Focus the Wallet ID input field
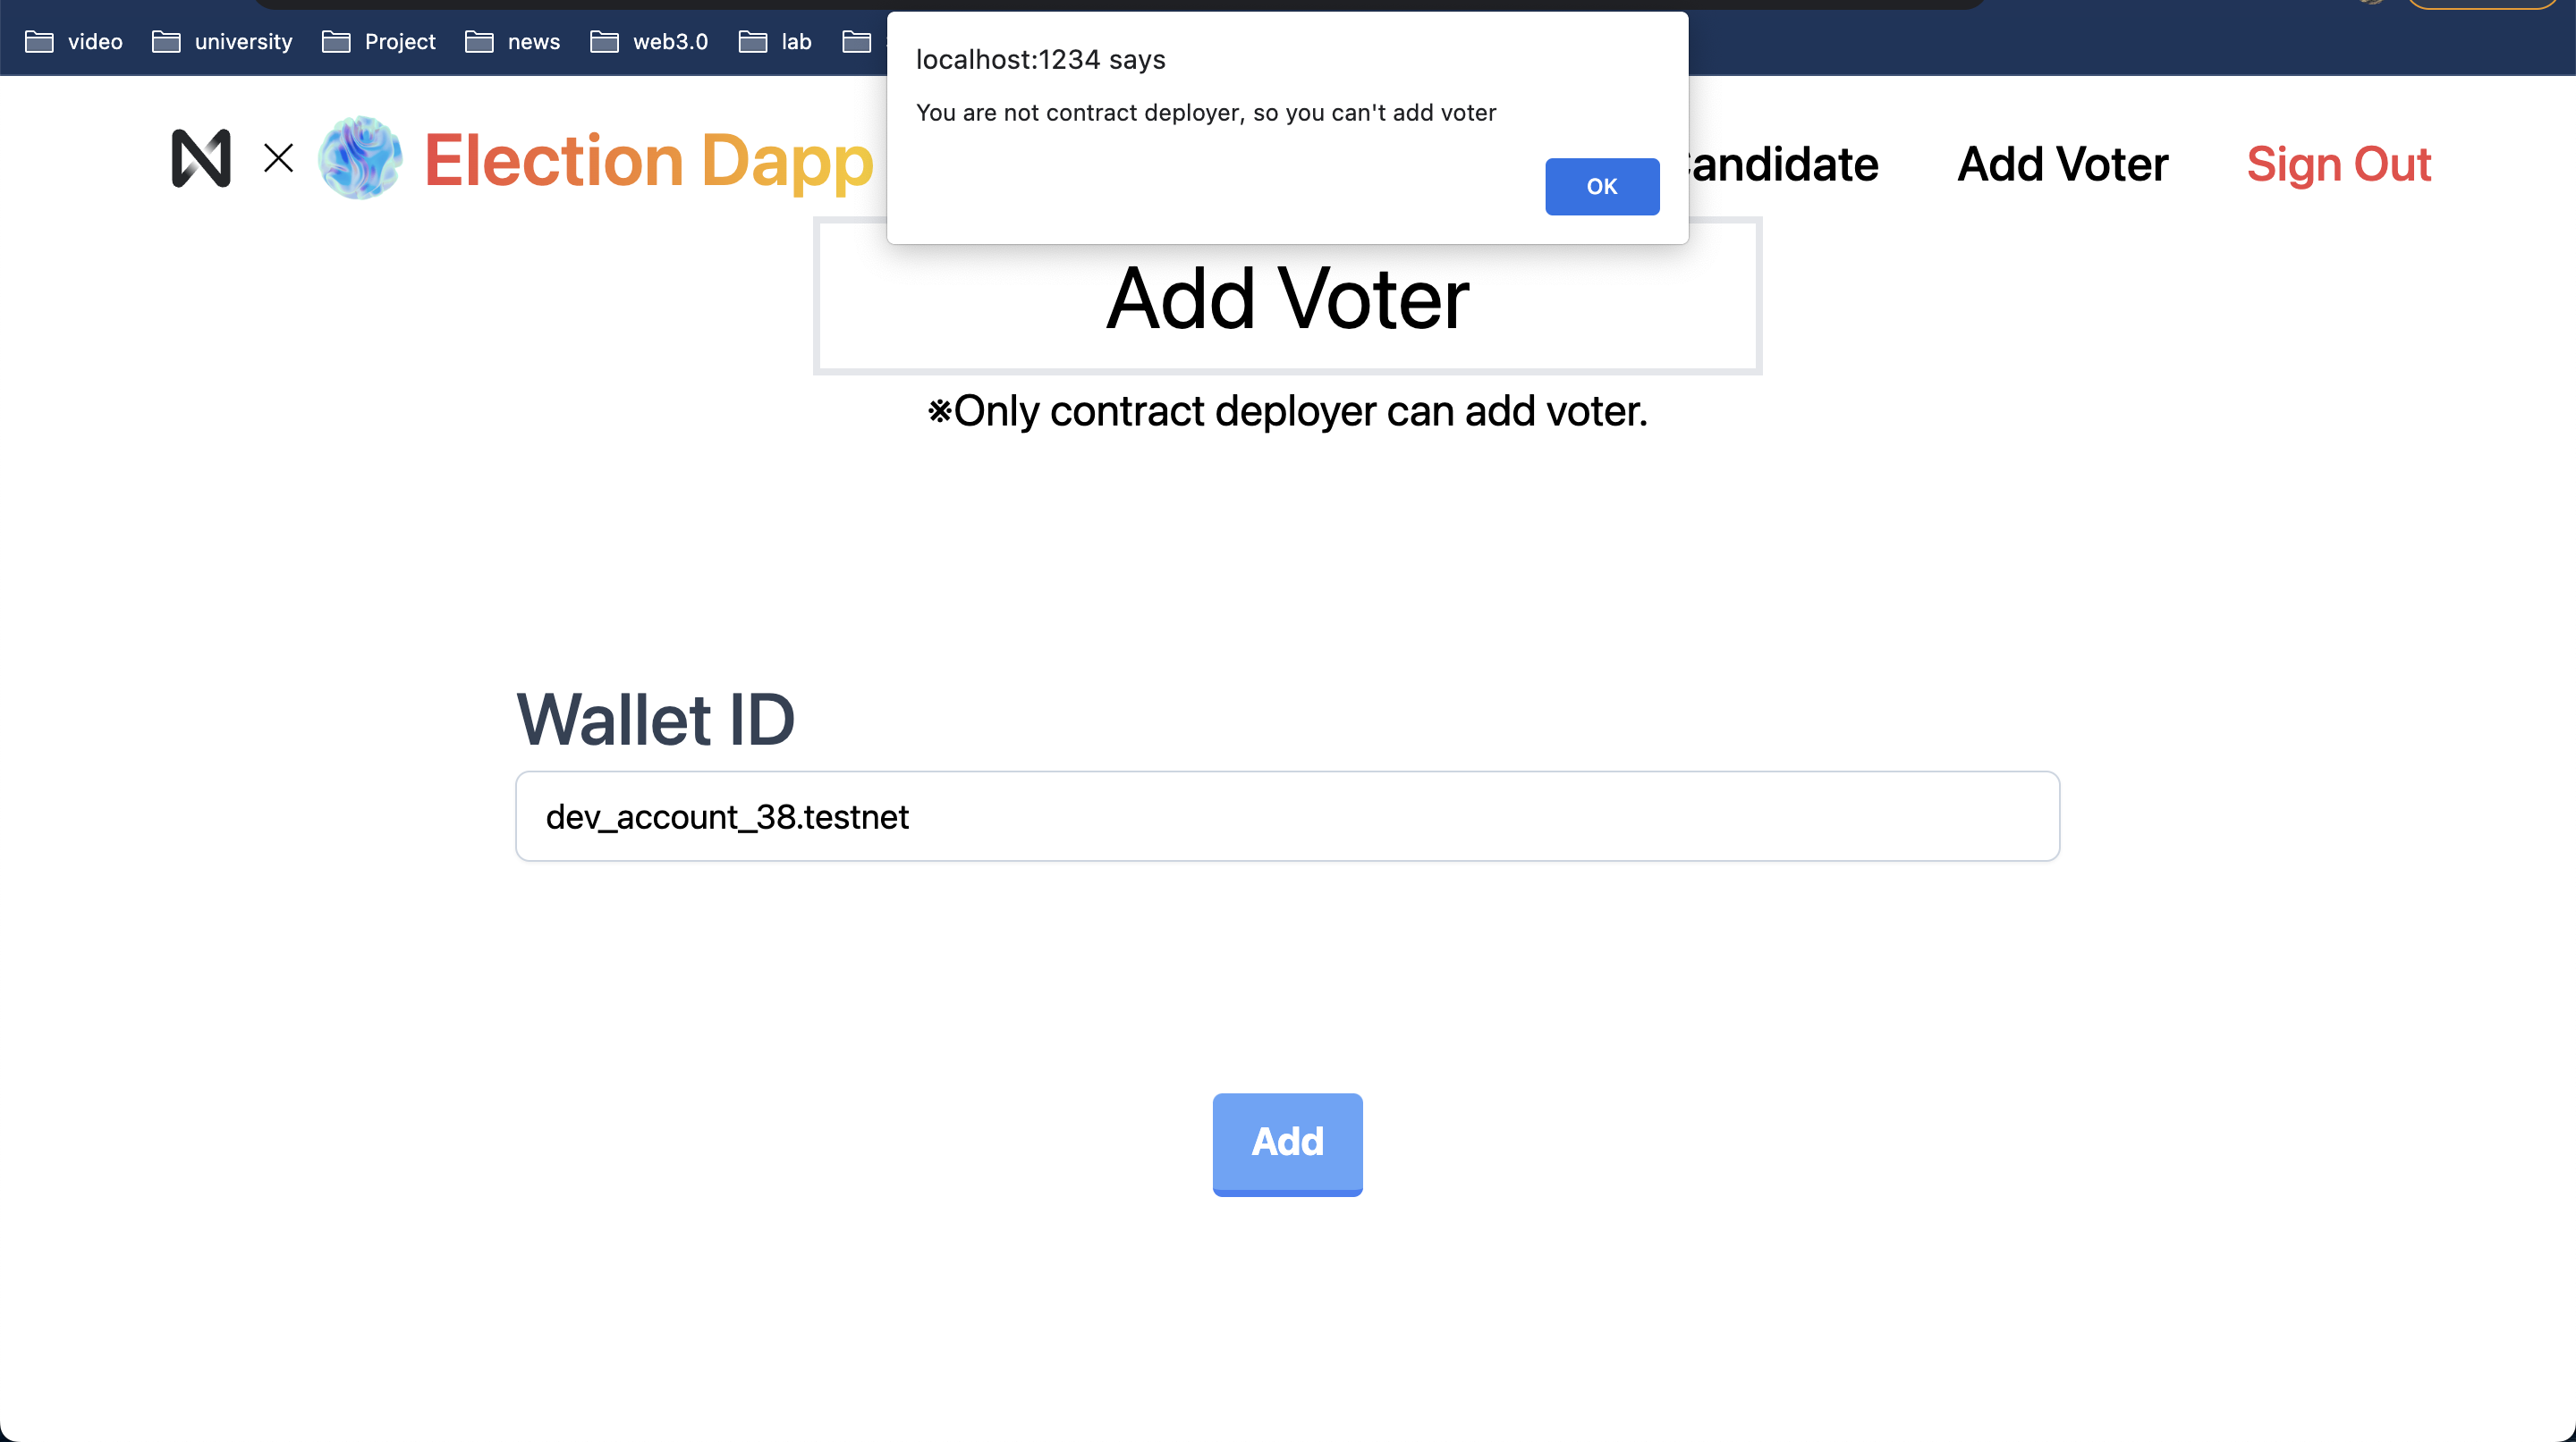The image size is (2576, 1442). click(1287, 815)
